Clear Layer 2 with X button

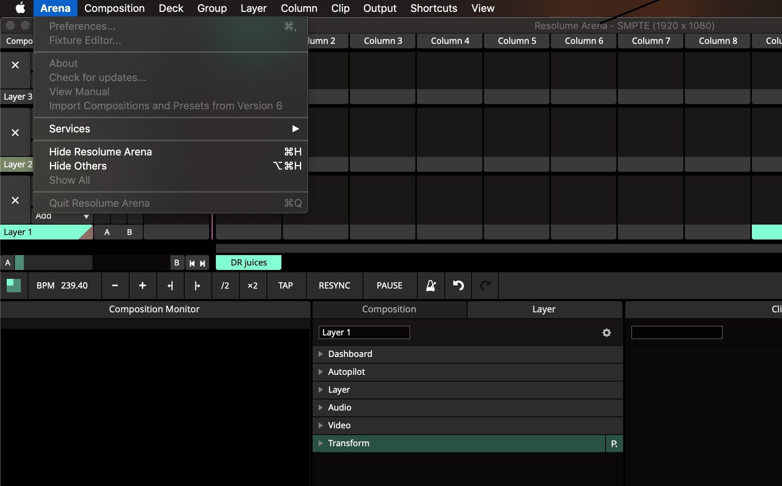pos(15,133)
